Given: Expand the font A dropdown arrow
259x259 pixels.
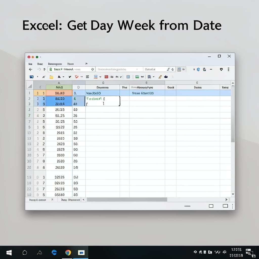Looking at the screenshot, I should click(63, 77).
